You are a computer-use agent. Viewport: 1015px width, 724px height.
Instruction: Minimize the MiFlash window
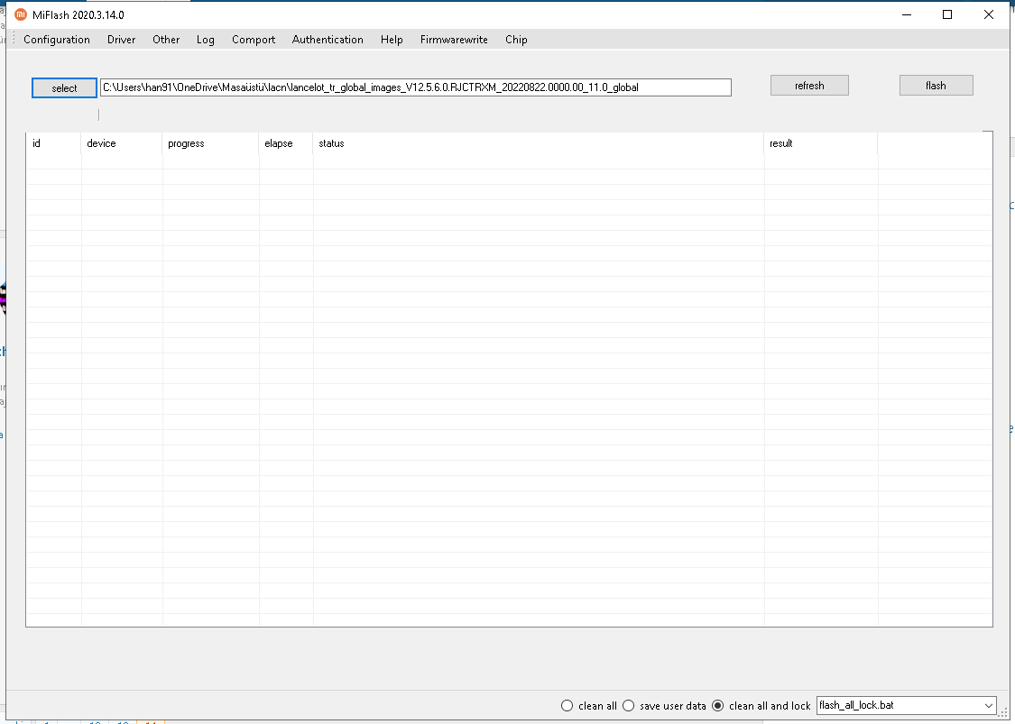pos(907,14)
